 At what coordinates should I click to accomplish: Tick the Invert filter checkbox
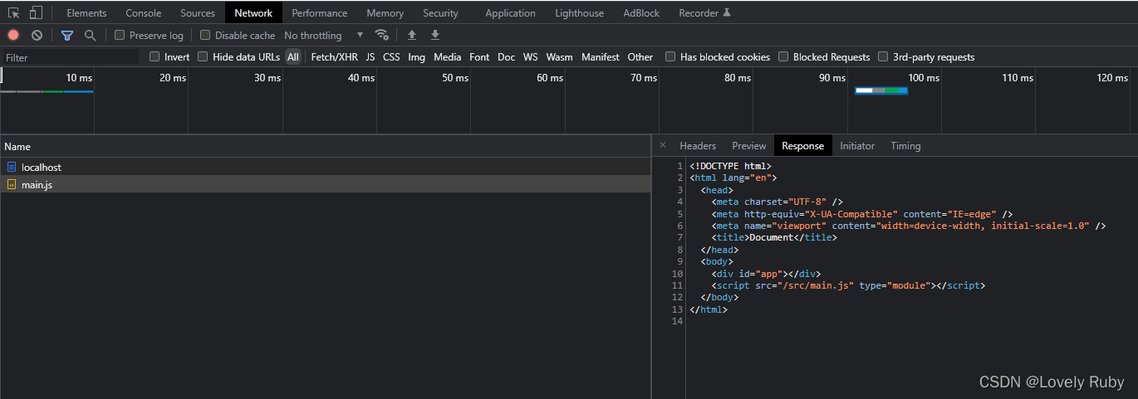[155, 56]
